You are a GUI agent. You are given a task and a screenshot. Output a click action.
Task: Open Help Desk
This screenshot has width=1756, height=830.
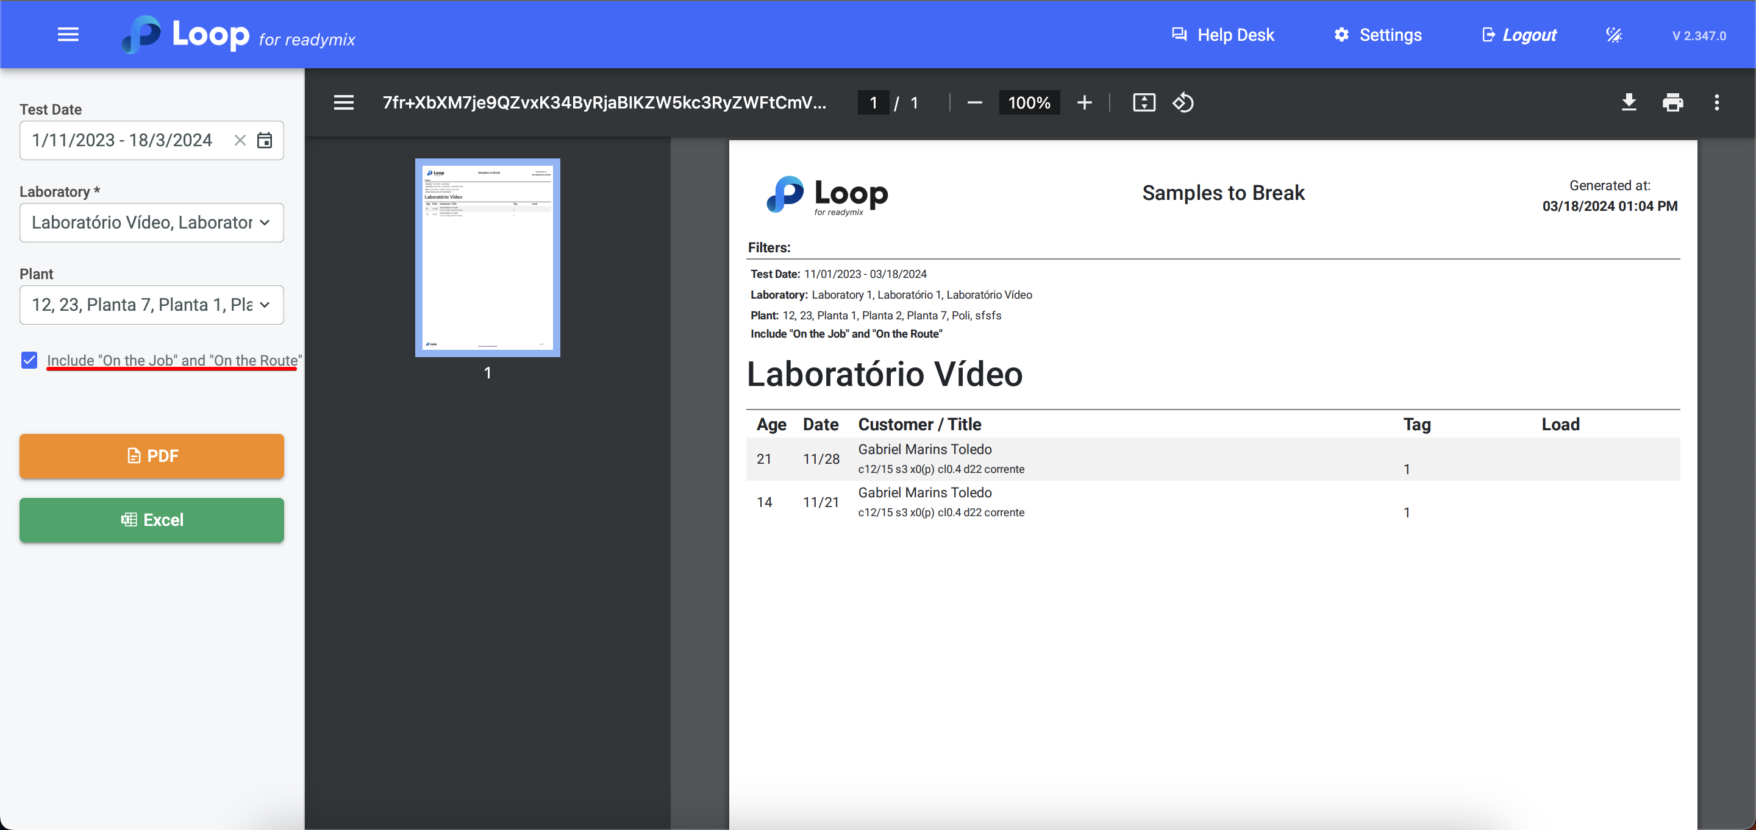click(x=1223, y=35)
